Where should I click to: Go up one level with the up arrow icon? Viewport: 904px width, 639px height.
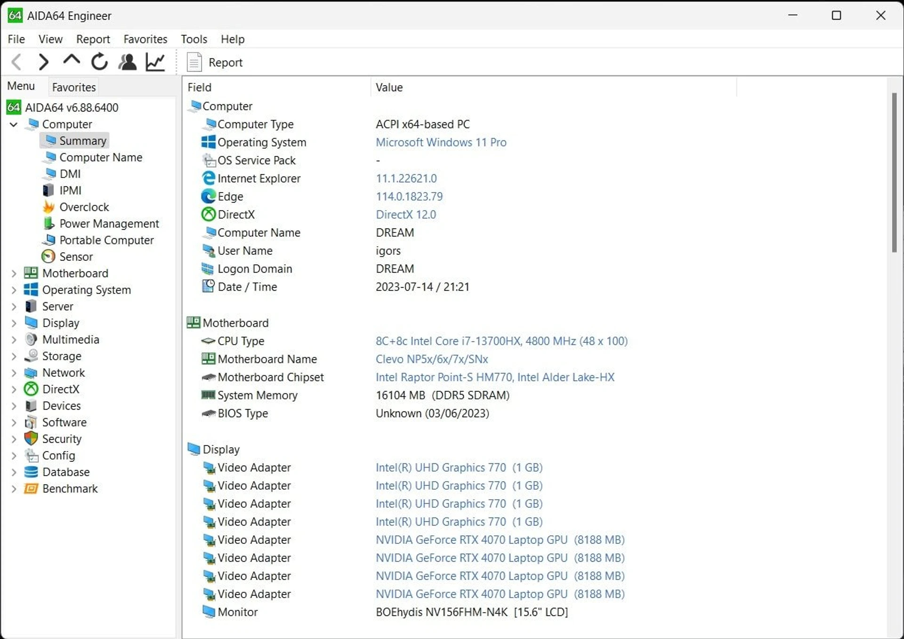[72, 61]
